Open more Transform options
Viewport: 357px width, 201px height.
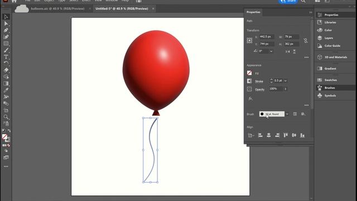point(306,58)
